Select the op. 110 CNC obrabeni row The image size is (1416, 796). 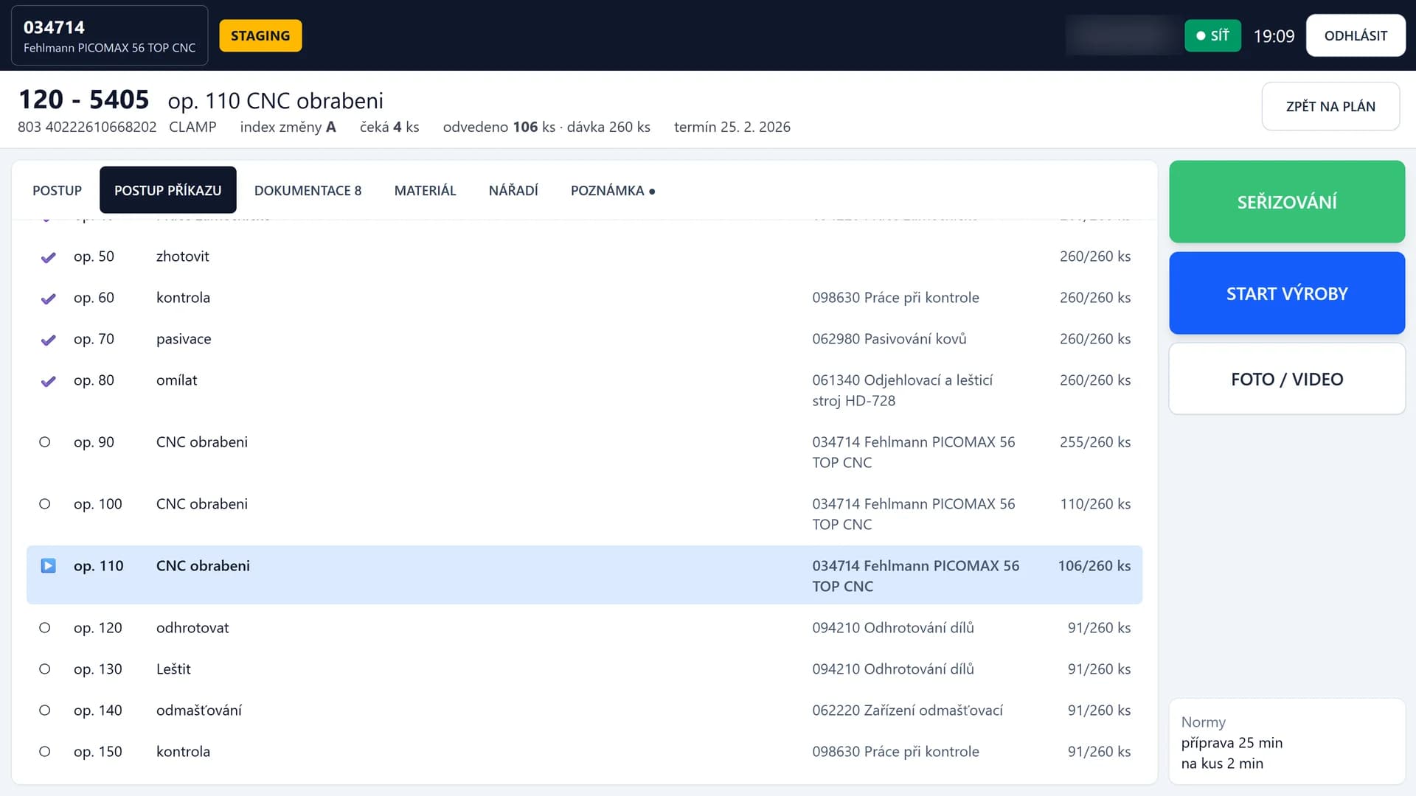coord(584,575)
